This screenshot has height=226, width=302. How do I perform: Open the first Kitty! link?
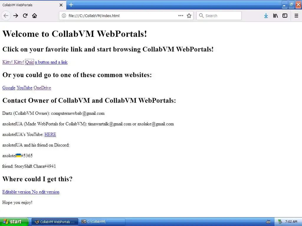(x=7, y=62)
